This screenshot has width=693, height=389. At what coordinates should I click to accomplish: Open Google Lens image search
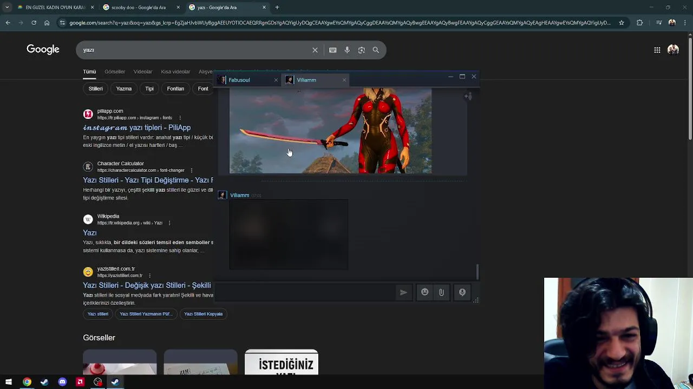(362, 50)
